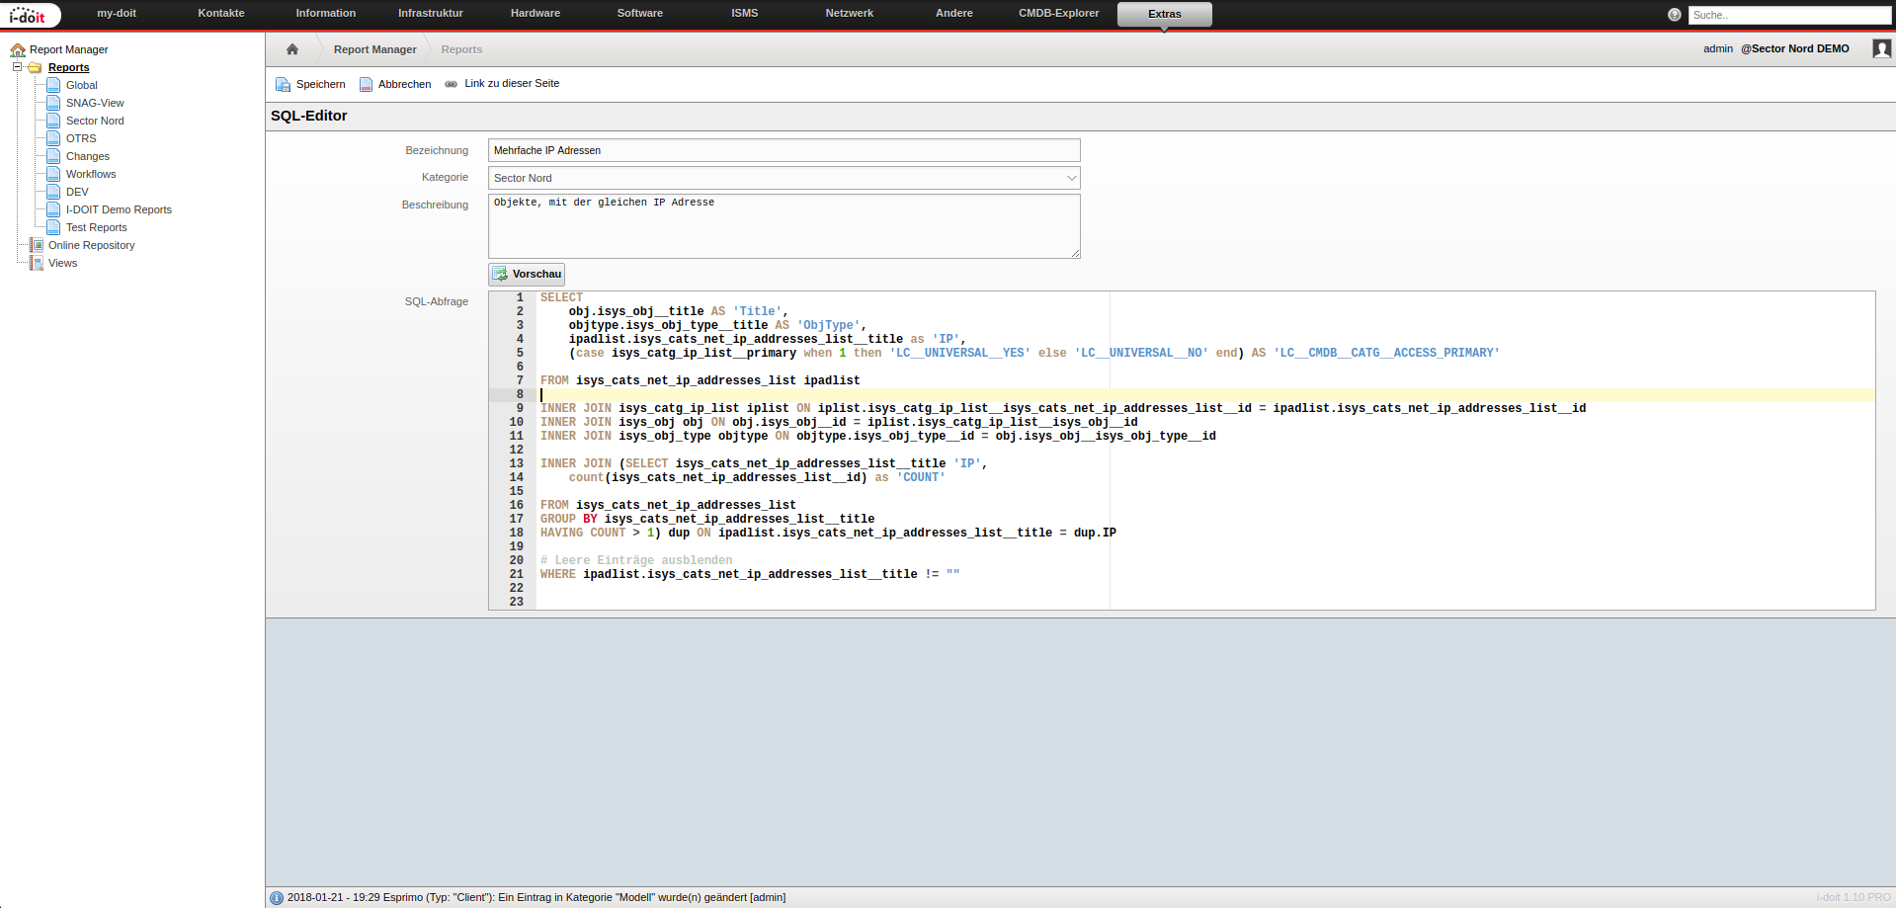Cancel editing with Abbrechen
Screen dimensions: 1896x908
pos(395,84)
